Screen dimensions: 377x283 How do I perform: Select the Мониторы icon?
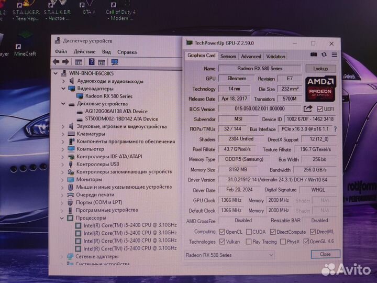tap(71, 180)
